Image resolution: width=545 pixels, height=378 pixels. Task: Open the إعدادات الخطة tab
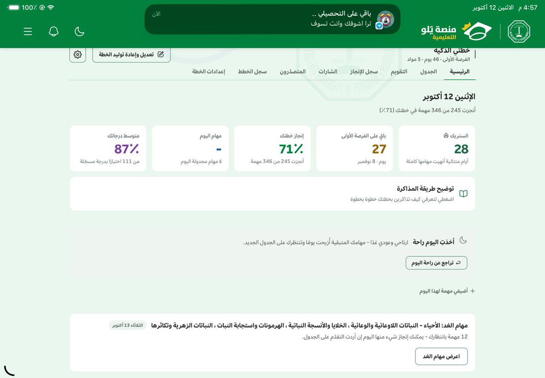[209, 72]
